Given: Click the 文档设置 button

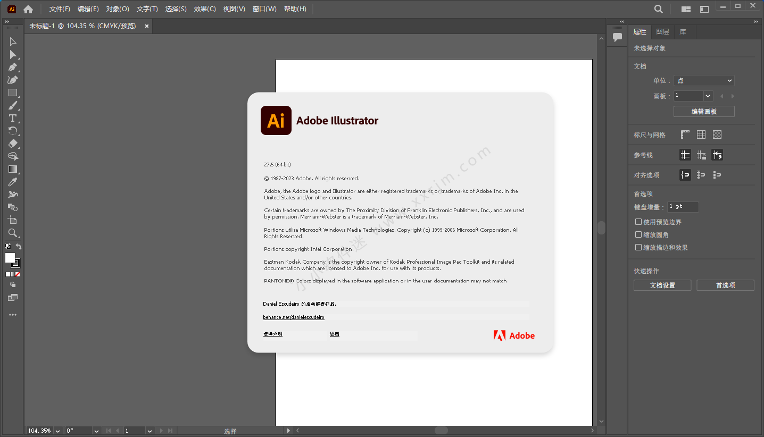Looking at the screenshot, I should (662, 285).
